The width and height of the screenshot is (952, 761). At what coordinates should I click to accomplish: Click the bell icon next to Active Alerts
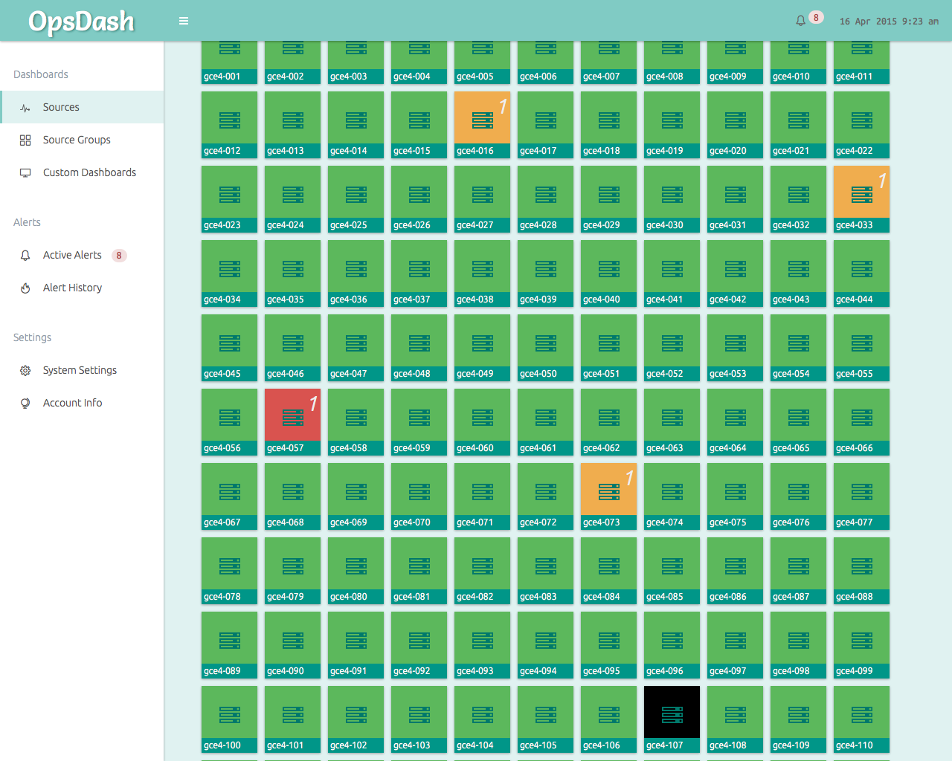tap(25, 255)
